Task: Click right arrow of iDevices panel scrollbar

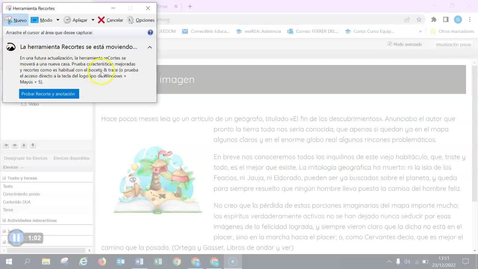Action: pos(89,250)
